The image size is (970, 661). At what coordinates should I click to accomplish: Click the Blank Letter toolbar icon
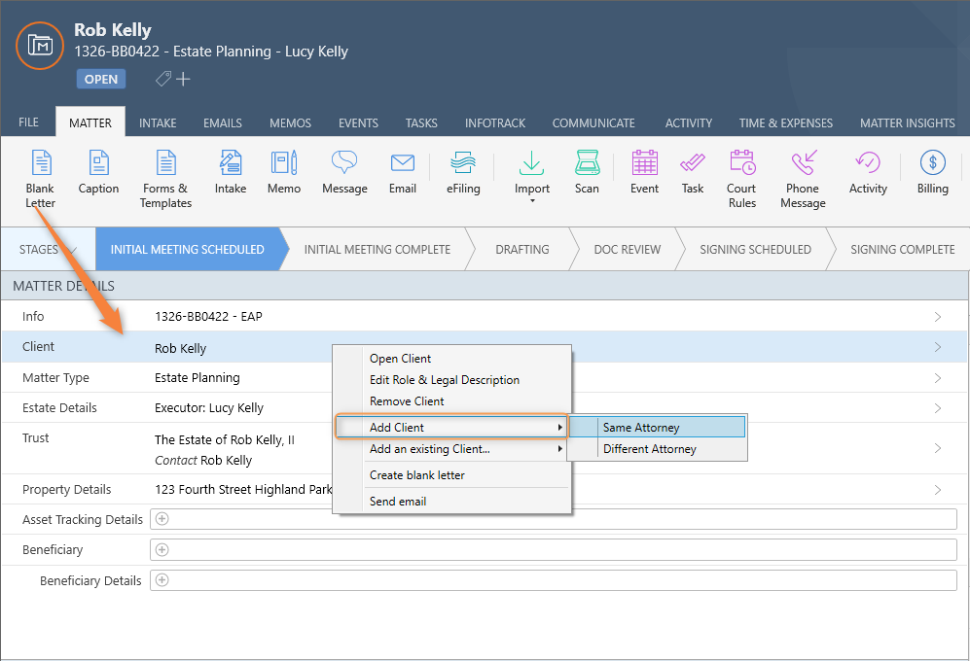pyautogui.click(x=40, y=163)
